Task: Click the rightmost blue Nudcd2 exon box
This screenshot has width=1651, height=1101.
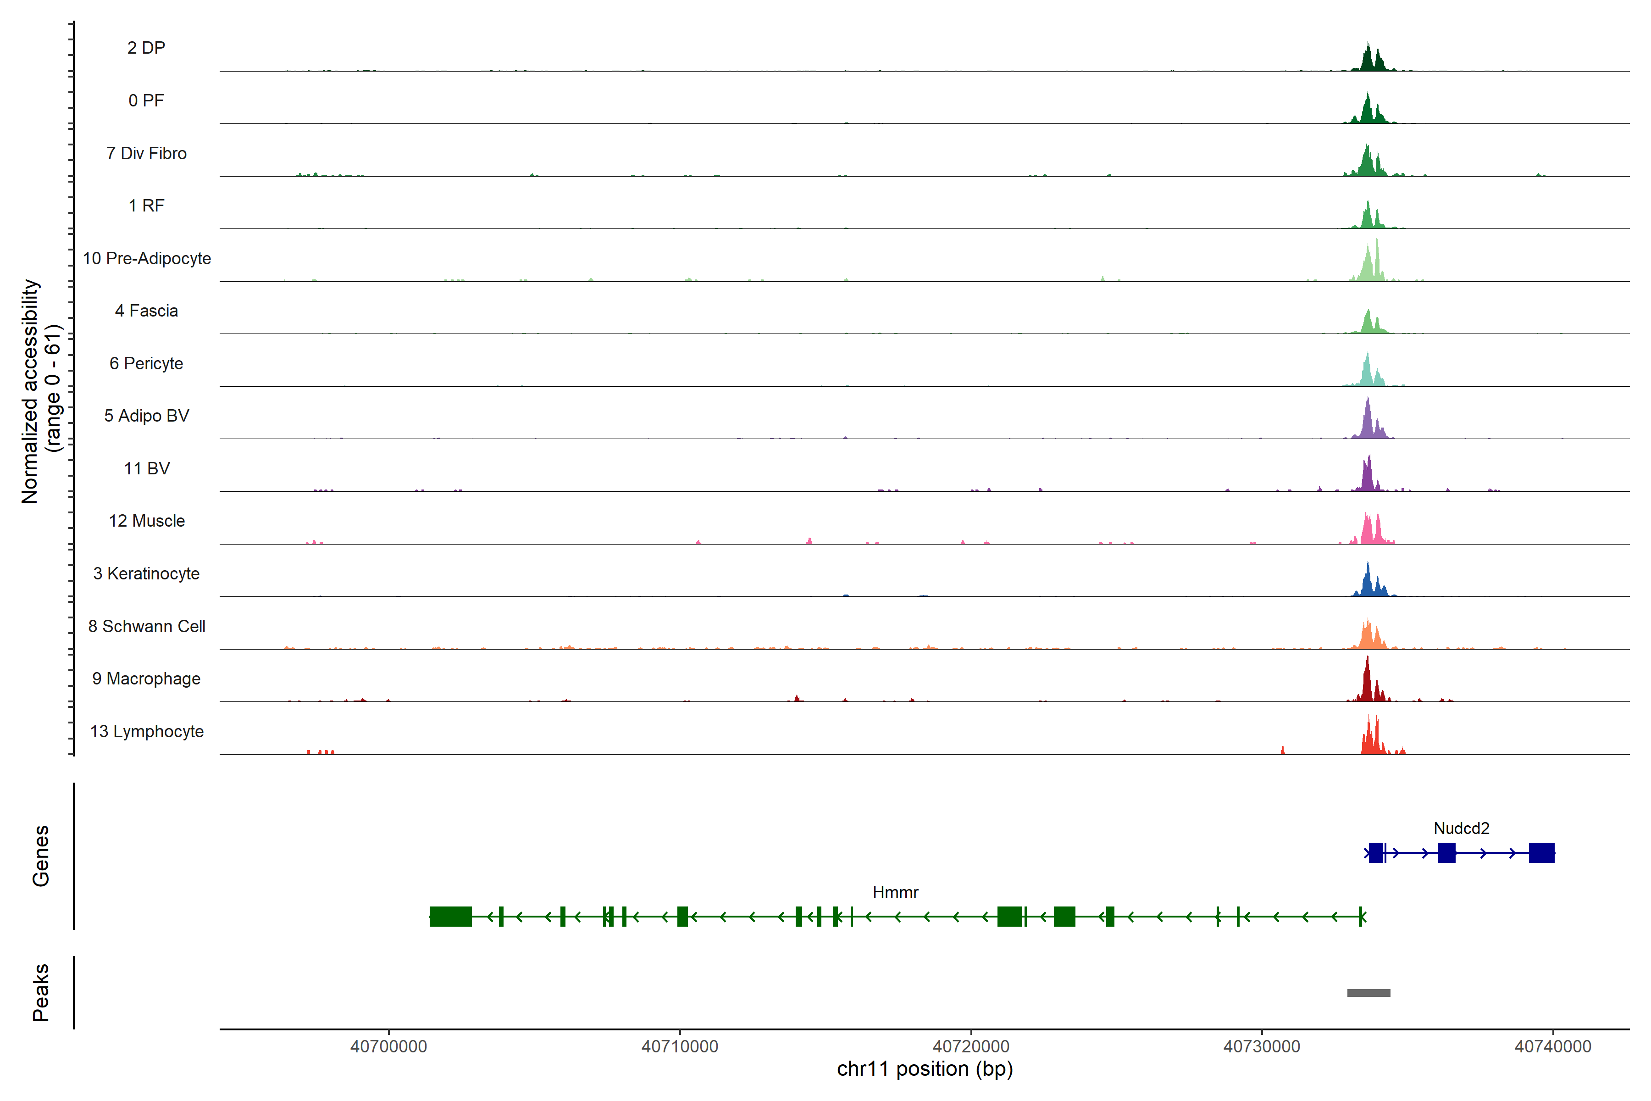Action: tap(1541, 852)
